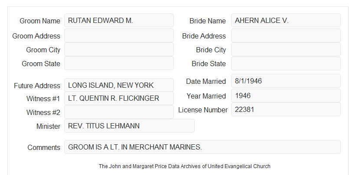Select the Witness #1 field
349x175 pixels.
pyautogui.click(x=119, y=98)
